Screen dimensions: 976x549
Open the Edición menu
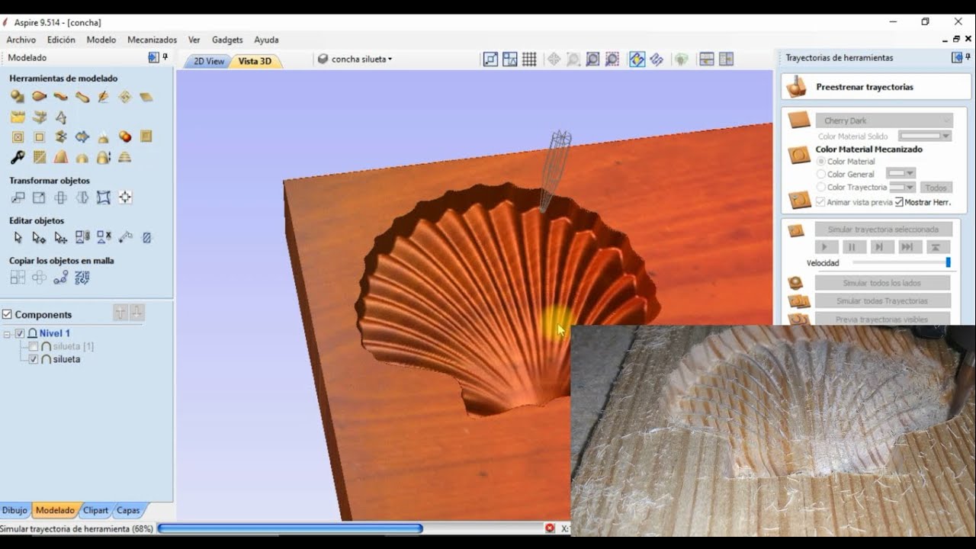[61, 40]
